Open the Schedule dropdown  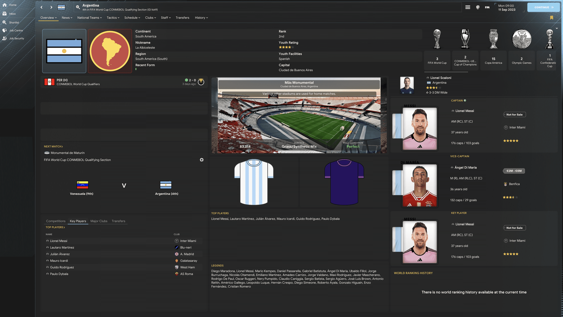[132, 18]
